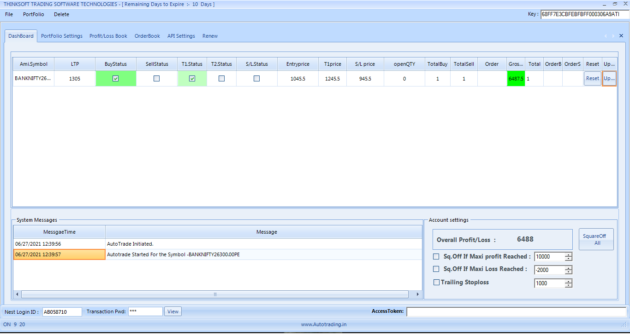
Task: Enable Sq.Off If Maxi Loss Reached
Action: coord(436,269)
